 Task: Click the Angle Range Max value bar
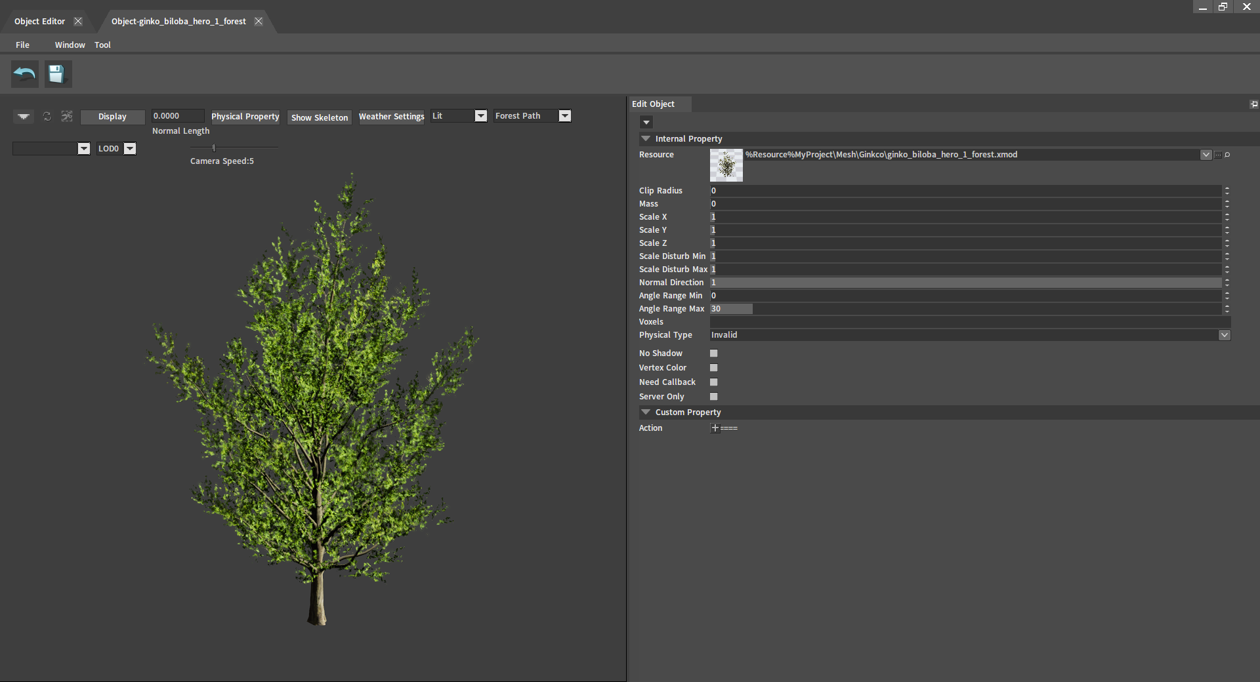(966, 309)
